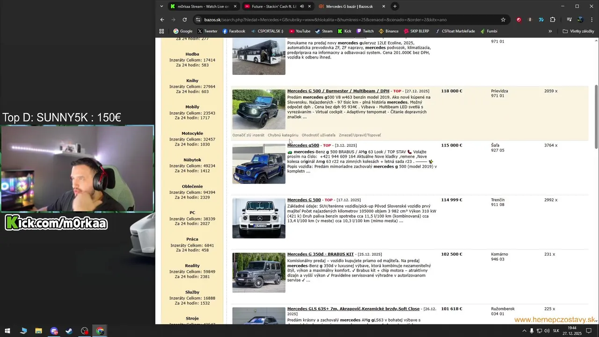
Task: Open the Chrome extensions puzzle menu
Action: point(553,20)
